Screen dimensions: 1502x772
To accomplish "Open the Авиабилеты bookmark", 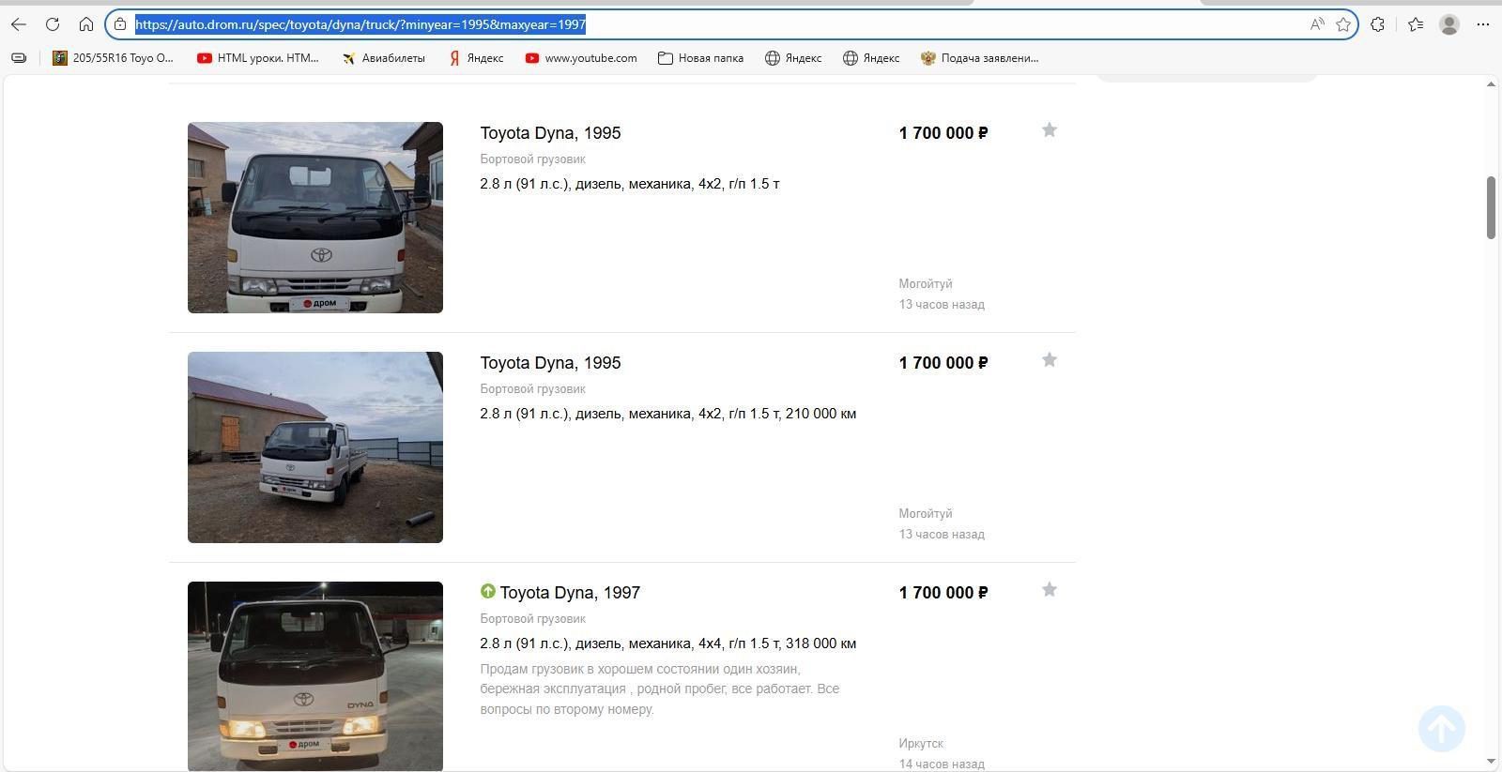I will tap(383, 58).
